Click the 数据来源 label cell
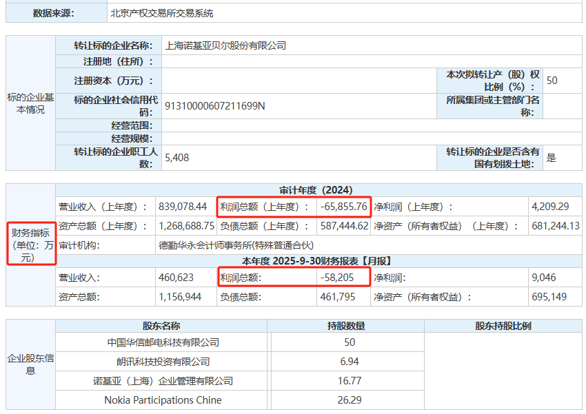The width and height of the screenshot is (586, 414). click(x=57, y=14)
